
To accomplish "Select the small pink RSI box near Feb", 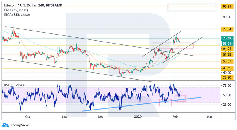I will (x=180, y=99).
